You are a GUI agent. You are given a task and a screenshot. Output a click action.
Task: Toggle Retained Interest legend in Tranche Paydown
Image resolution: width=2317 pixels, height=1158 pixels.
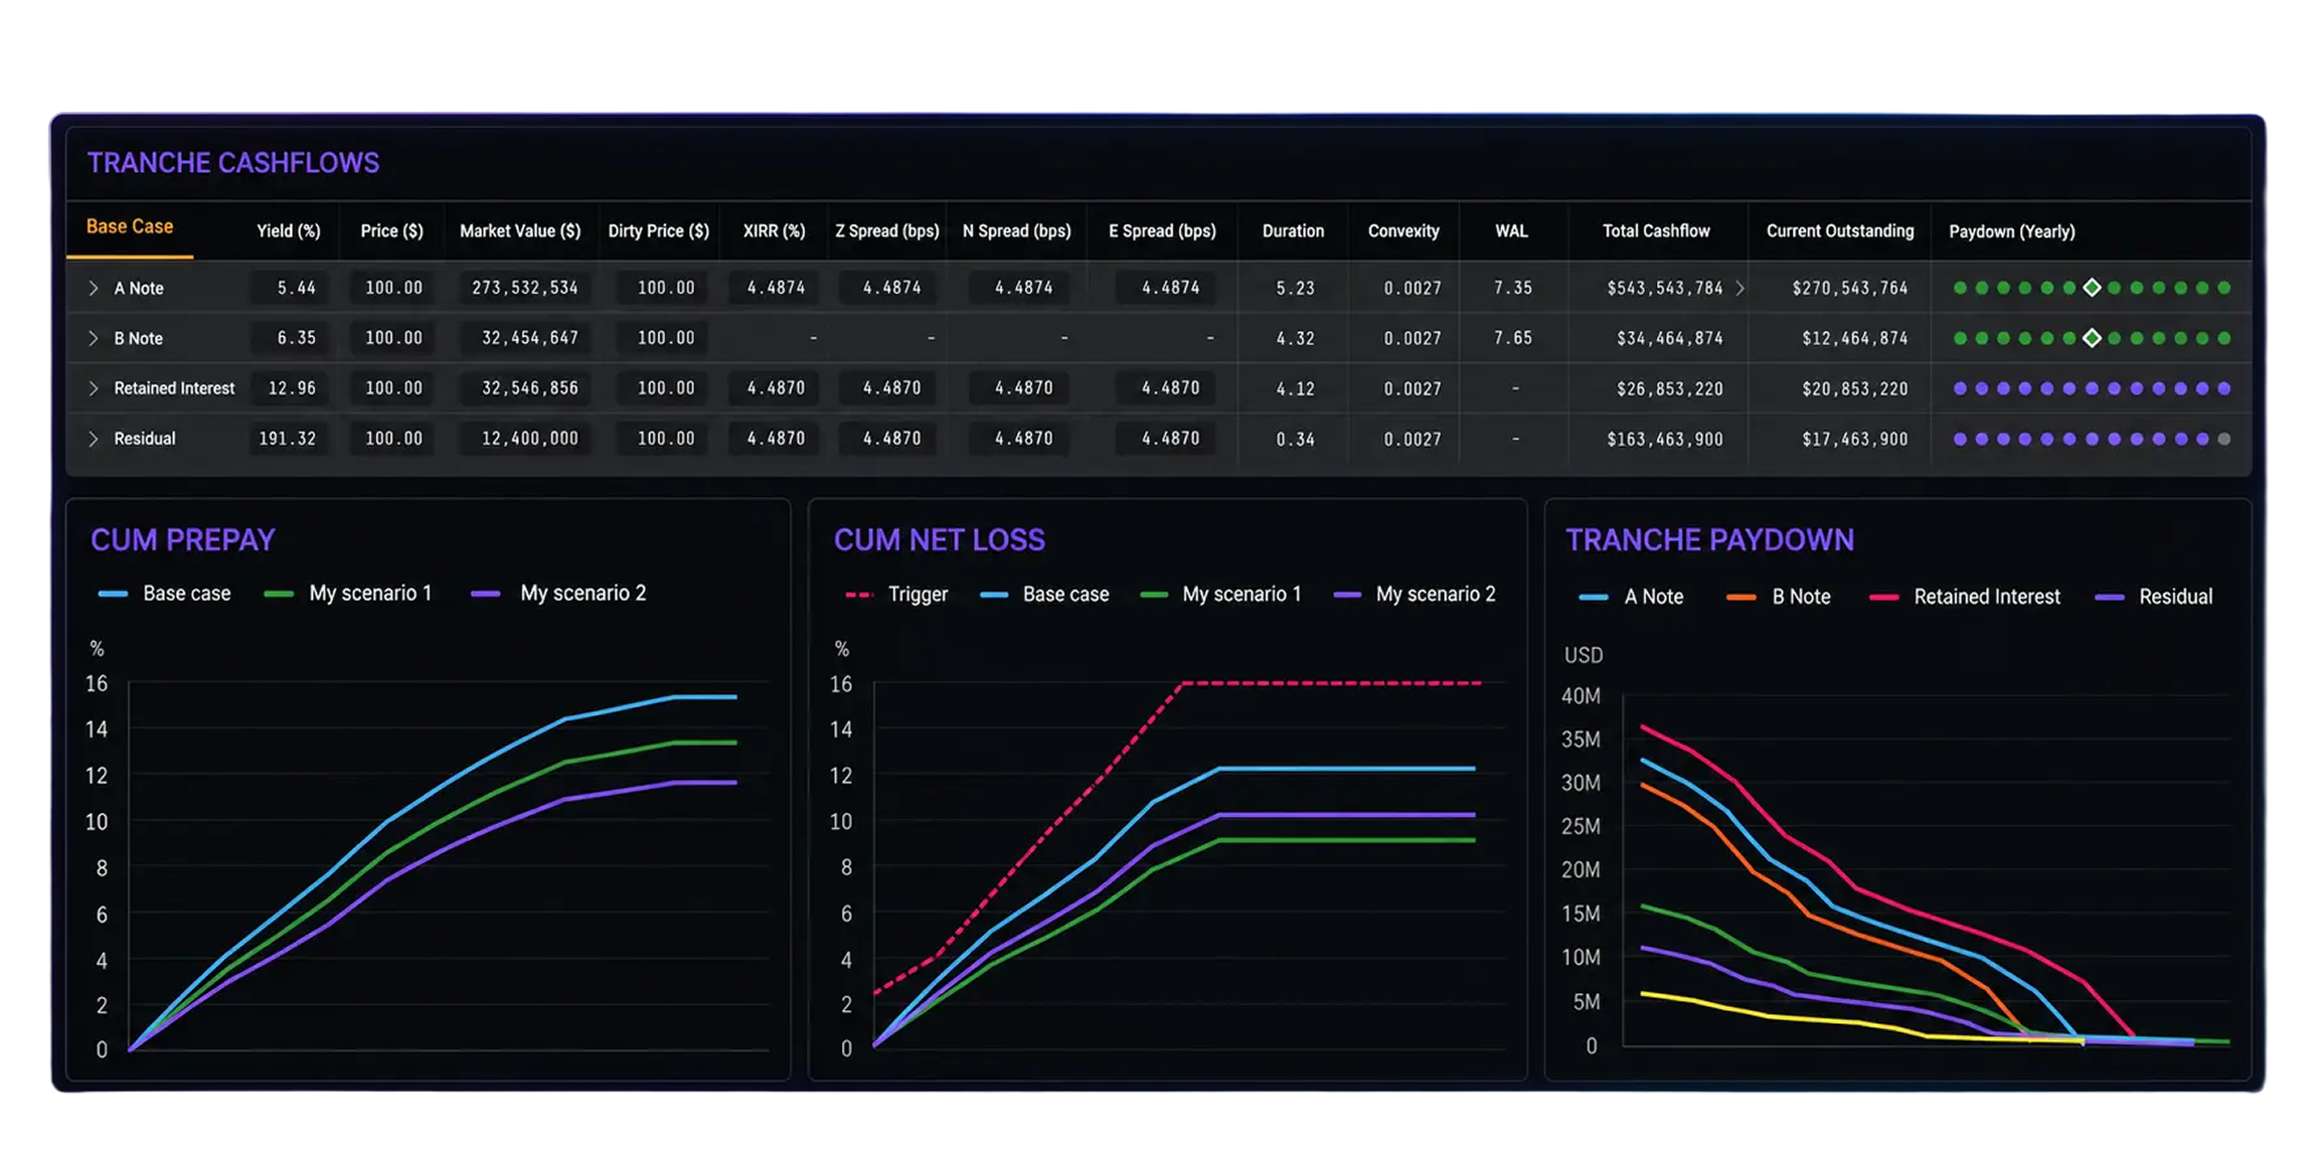click(1964, 596)
